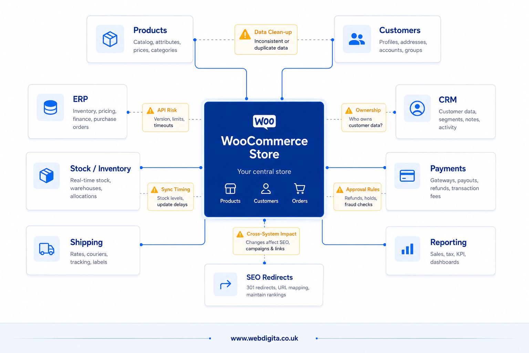Select the ERP card heading
The image size is (529, 353).
click(81, 99)
